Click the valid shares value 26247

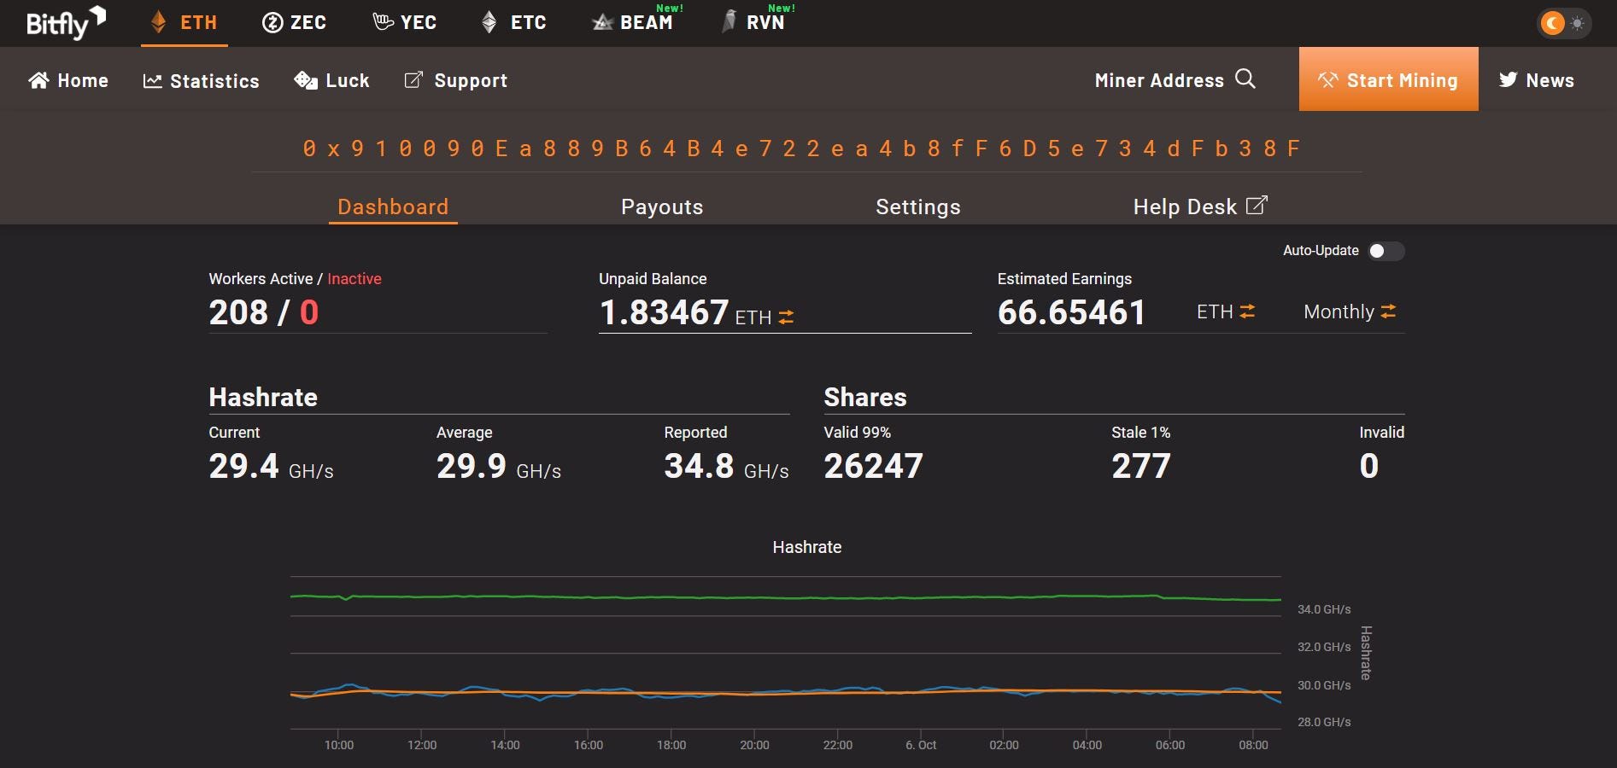click(x=873, y=466)
